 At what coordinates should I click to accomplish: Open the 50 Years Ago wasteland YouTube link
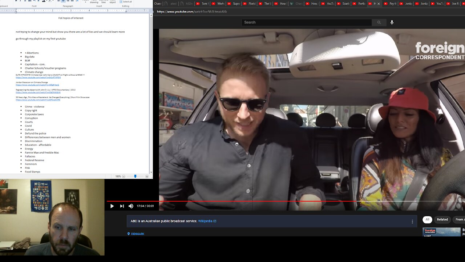(x=38, y=100)
